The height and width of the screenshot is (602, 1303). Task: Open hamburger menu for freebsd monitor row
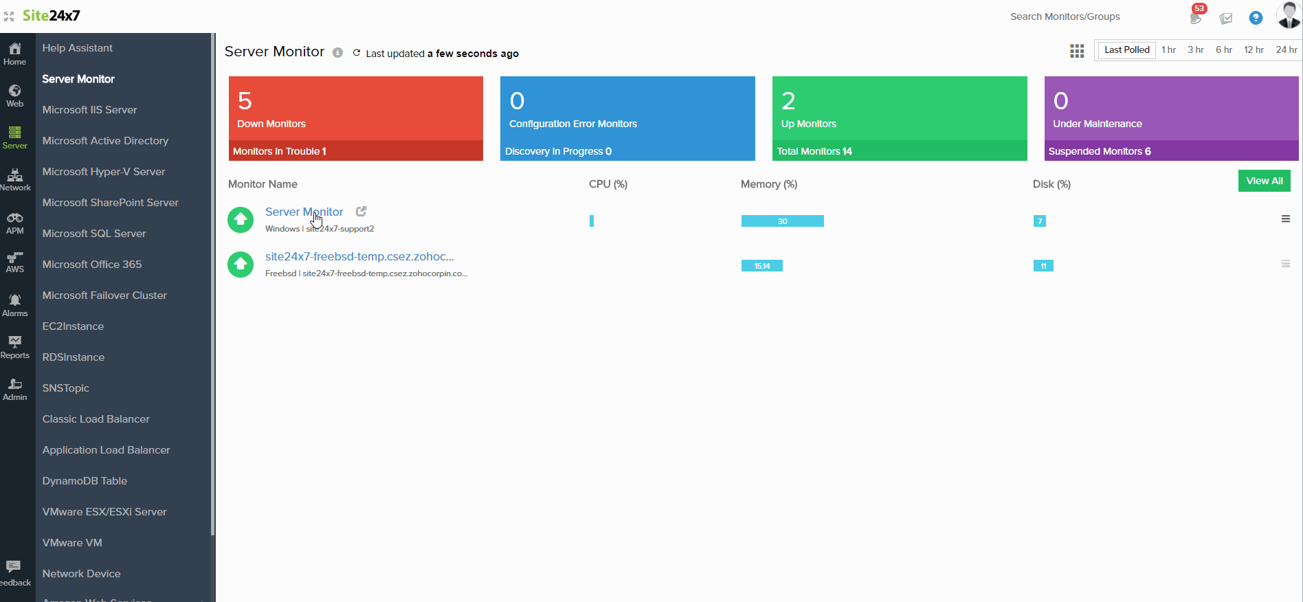tap(1286, 264)
